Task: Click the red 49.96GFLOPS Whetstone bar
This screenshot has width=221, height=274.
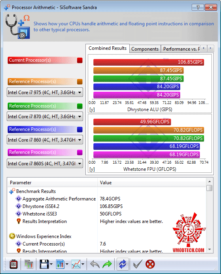Action: pos(132,122)
